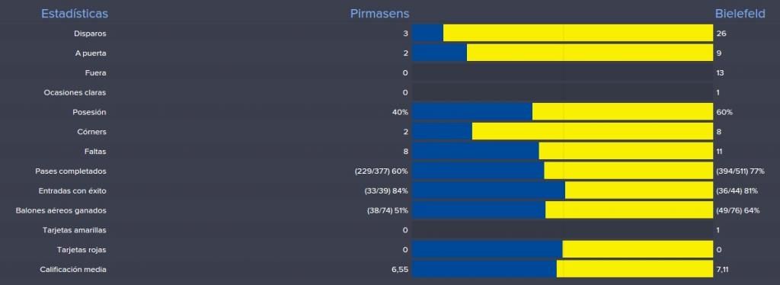Select the Faltas statistic label
This screenshot has height=285, width=780.
(95, 152)
